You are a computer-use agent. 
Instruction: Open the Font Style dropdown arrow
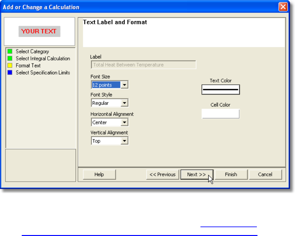click(x=124, y=103)
